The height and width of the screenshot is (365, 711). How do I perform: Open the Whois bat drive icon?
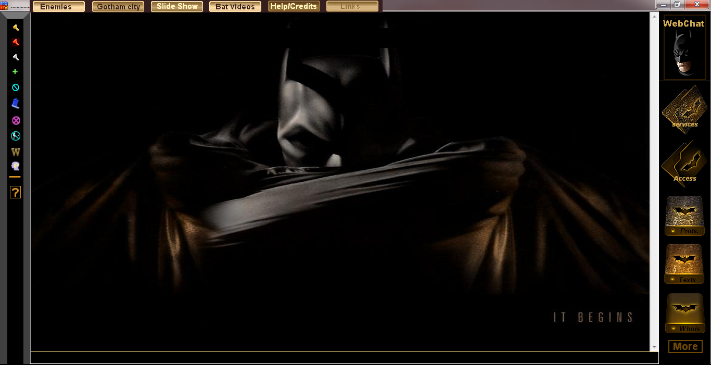pos(685,313)
